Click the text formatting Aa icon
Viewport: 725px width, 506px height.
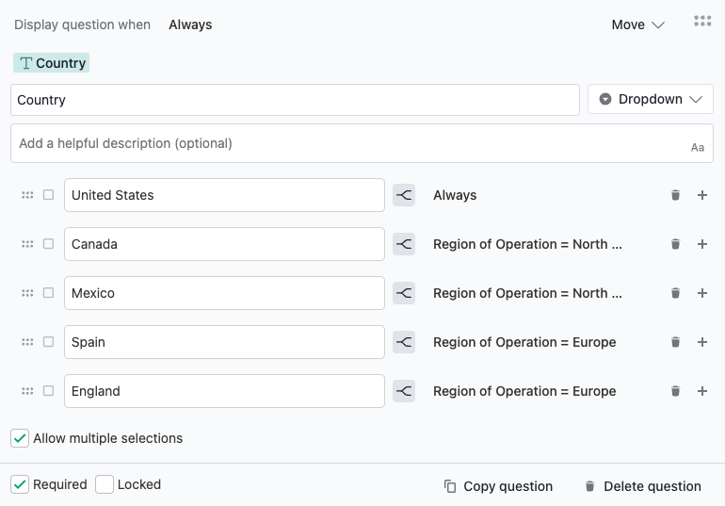[x=698, y=148]
